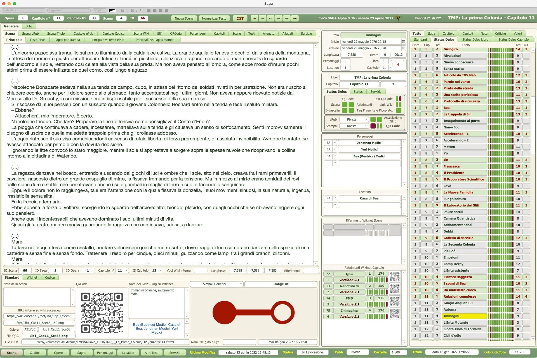The height and width of the screenshot is (358, 537).
Task: Click the QSC reference QR code thumbnail
Action: 395,277
